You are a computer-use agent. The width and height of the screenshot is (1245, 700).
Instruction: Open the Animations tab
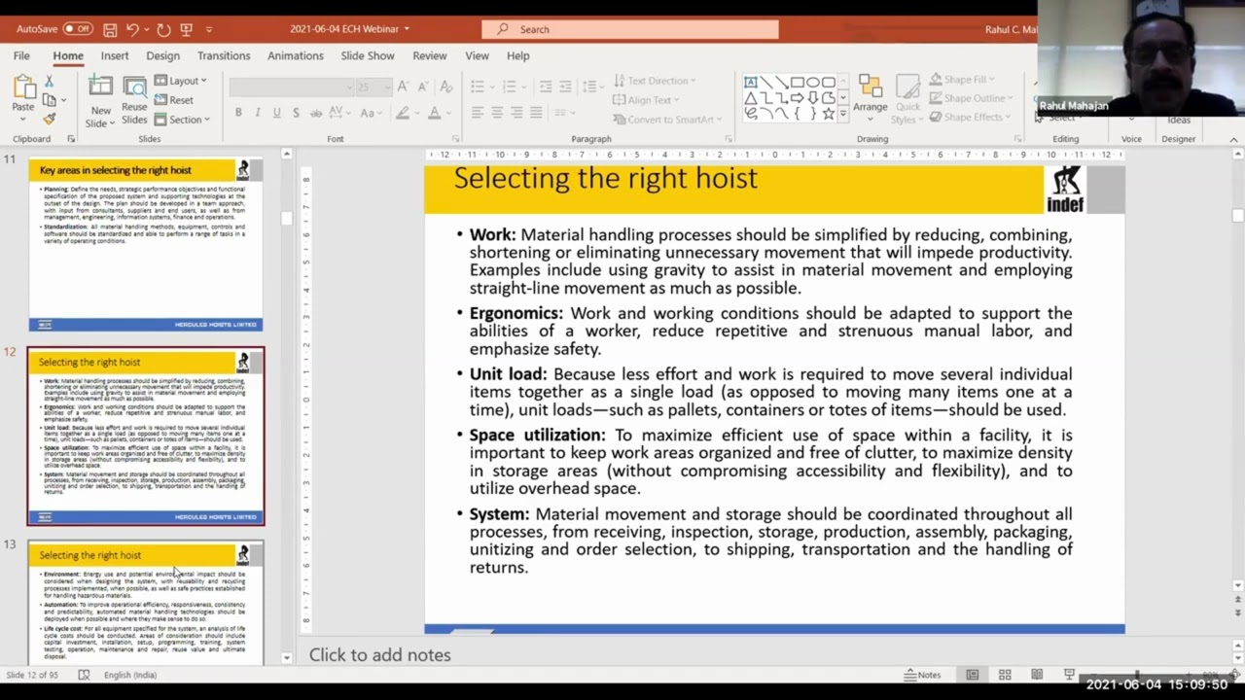tap(296, 55)
